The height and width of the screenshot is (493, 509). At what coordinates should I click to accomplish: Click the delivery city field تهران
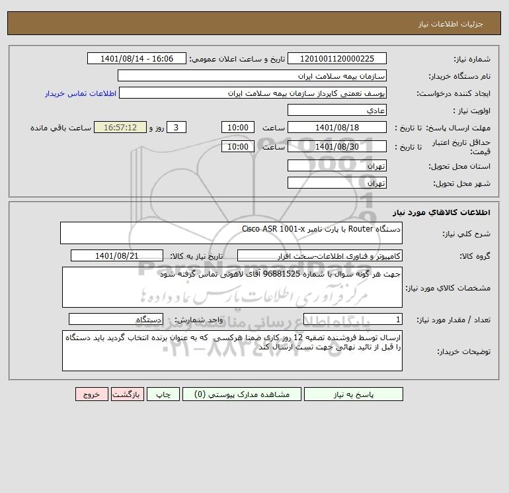[x=337, y=183]
